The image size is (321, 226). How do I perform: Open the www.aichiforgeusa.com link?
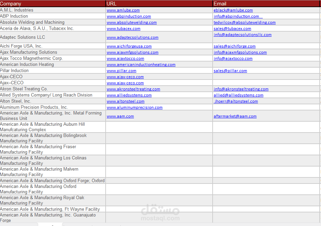[129, 46]
